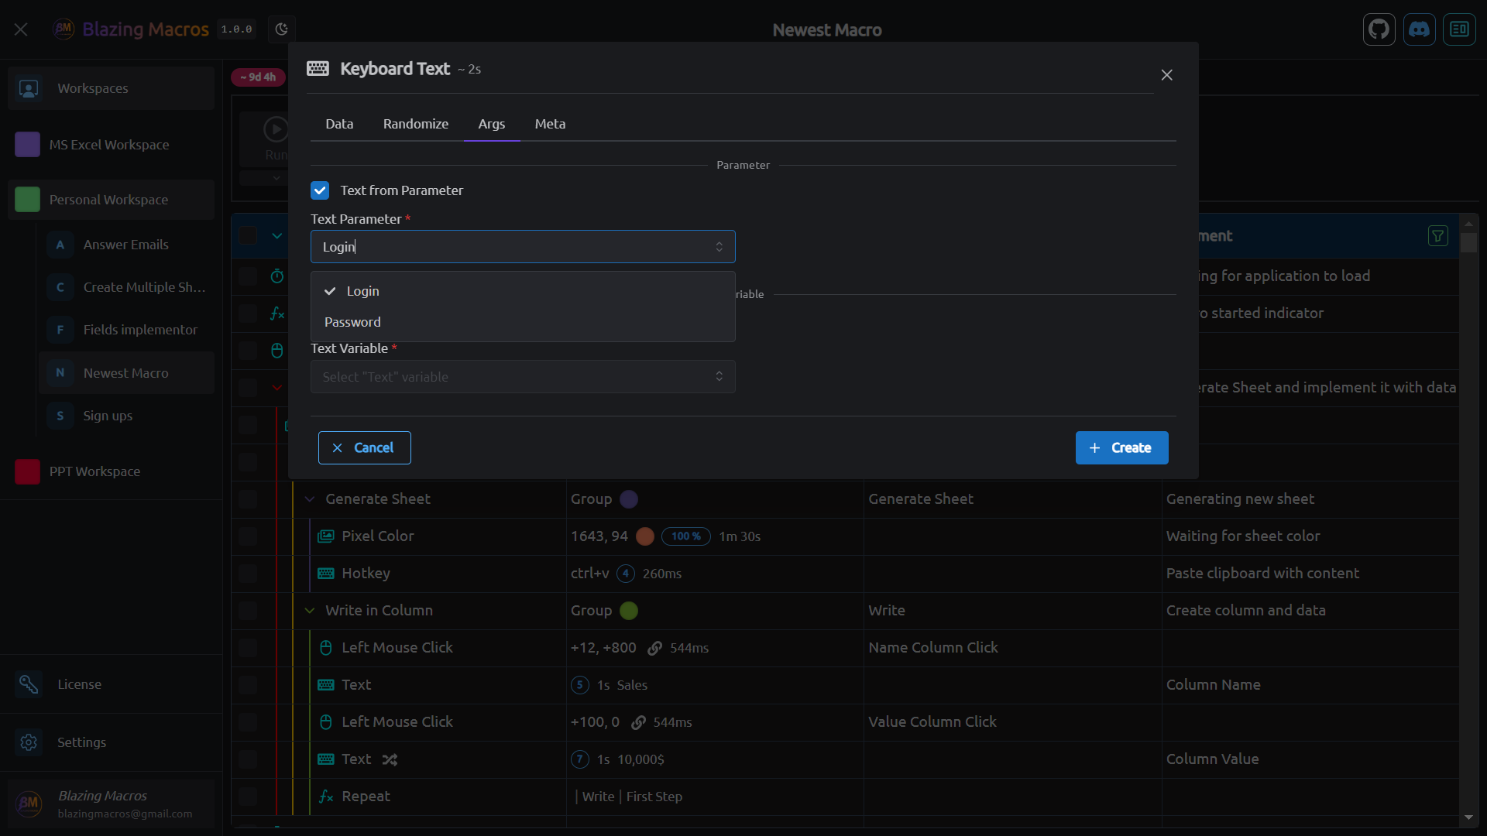
Task: Click the Settings gear icon
Action: pyautogui.click(x=29, y=742)
